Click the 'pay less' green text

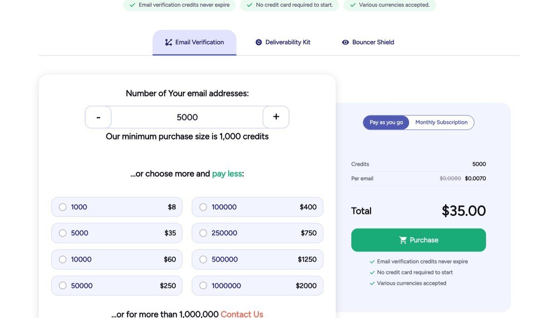(227, 174)
